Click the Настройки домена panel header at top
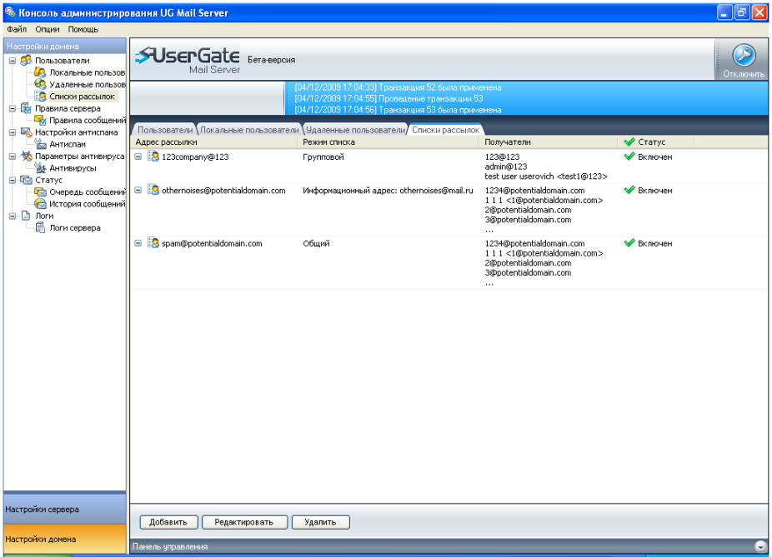This screenshot has height=557, width=772. pyautogui.click(x=65, y=47)
